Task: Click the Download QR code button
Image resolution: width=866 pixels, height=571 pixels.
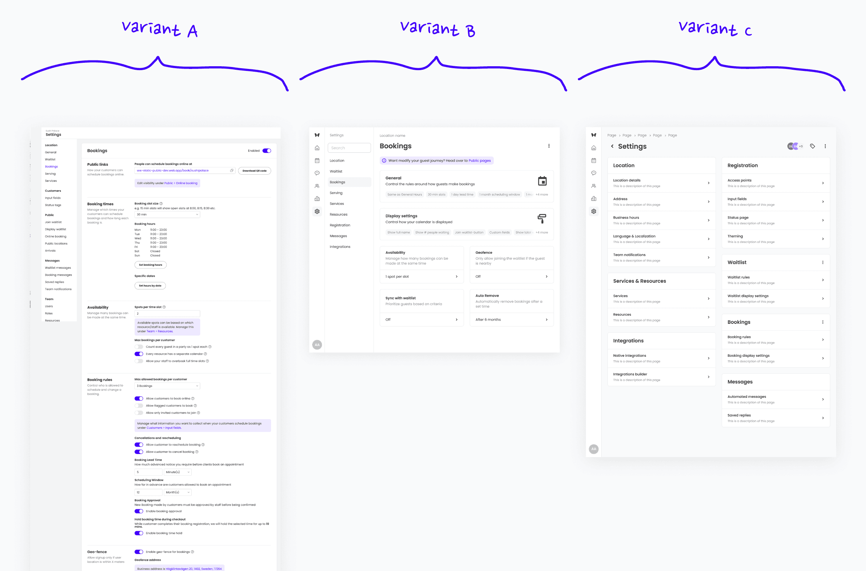Action: click(254, 171)
